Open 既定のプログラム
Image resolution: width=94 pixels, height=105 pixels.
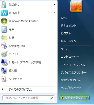point(71,80)
